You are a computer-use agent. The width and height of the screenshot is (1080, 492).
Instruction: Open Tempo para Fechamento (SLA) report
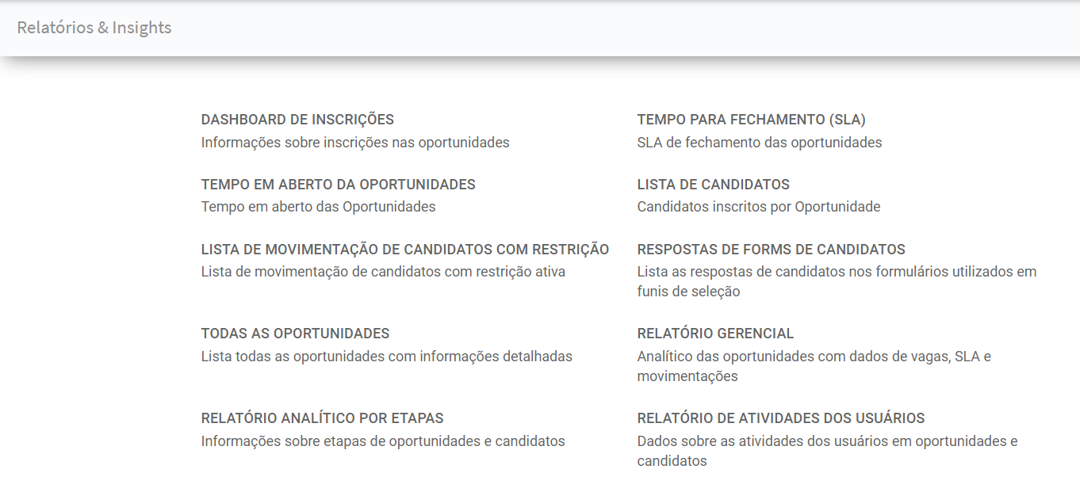751,120
